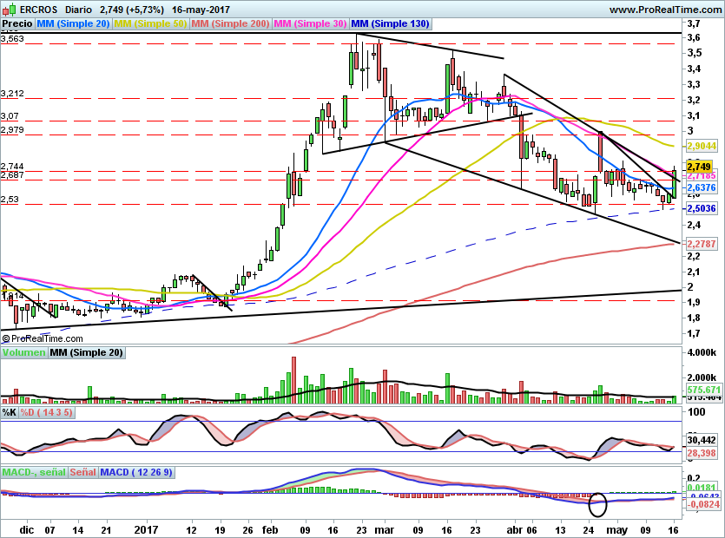The width and height of the screenshot is (725, 538).
Task: Click the green 575.671 volume tag
Action: click(700, 391)
